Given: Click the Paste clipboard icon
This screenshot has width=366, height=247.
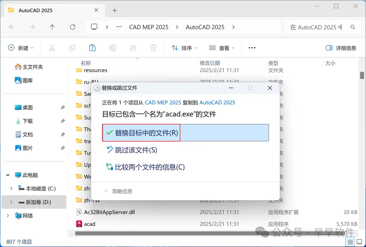Looking at the screenshot, I should pos(93,48).
